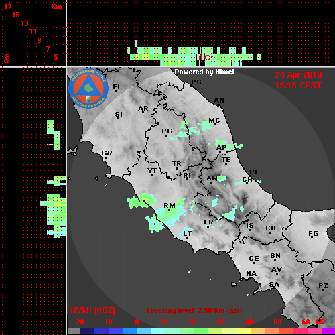Viewport: 335px width, 335px height.
Task: Click the AP city label
Action: pyautogui.click(x=222, y=147)
